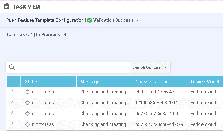Sort by the Device Model column header
The width and height of the screenshot is (223, 131).
205,82
